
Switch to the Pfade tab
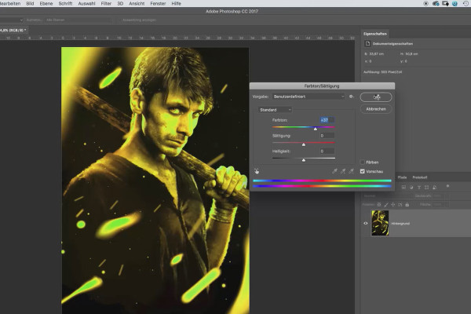402,177
